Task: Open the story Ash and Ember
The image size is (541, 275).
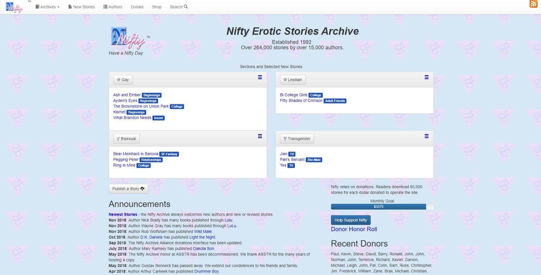Action: [127, 95]
